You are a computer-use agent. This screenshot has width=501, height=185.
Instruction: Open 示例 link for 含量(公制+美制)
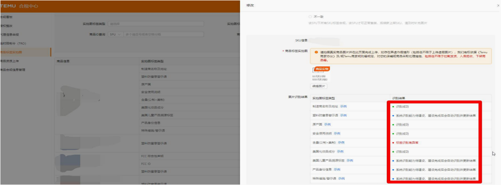click(341, 142)
